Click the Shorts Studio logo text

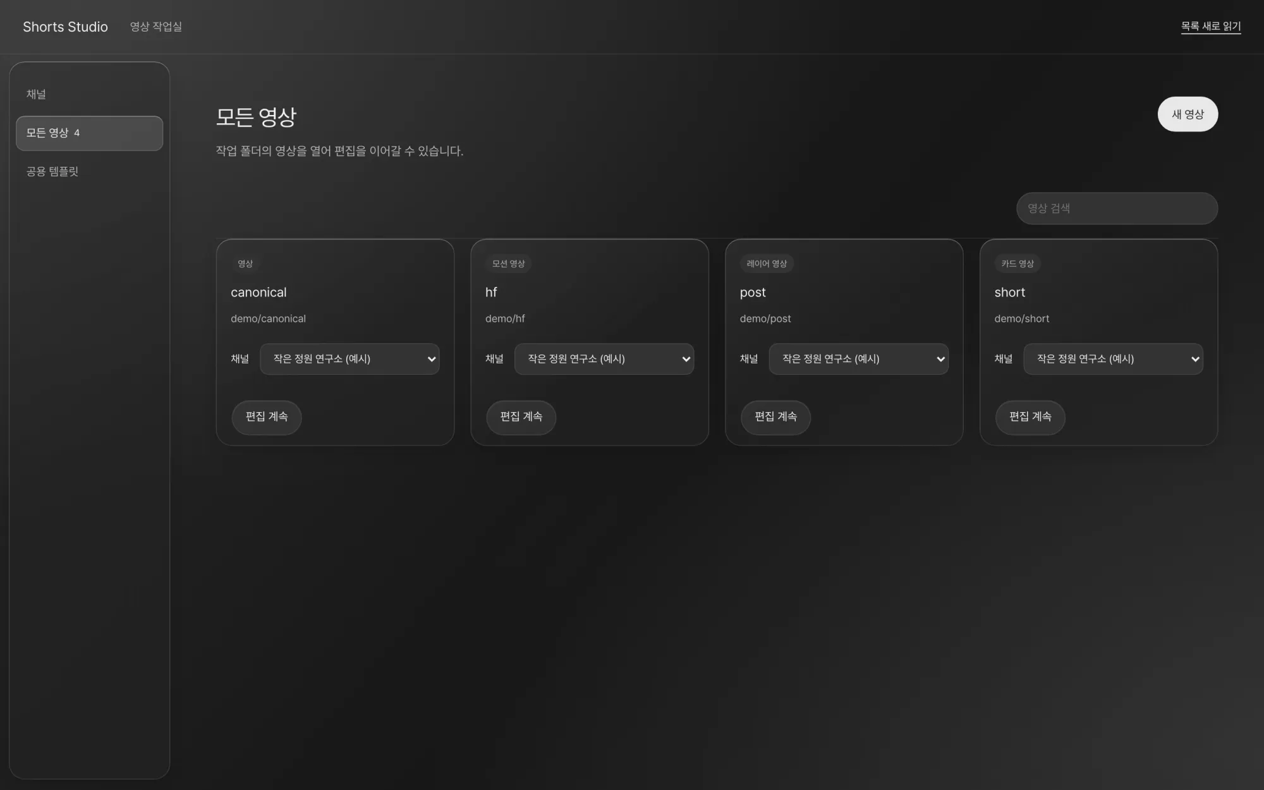[x=65, y=27]
